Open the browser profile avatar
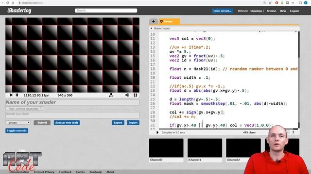 306,3
